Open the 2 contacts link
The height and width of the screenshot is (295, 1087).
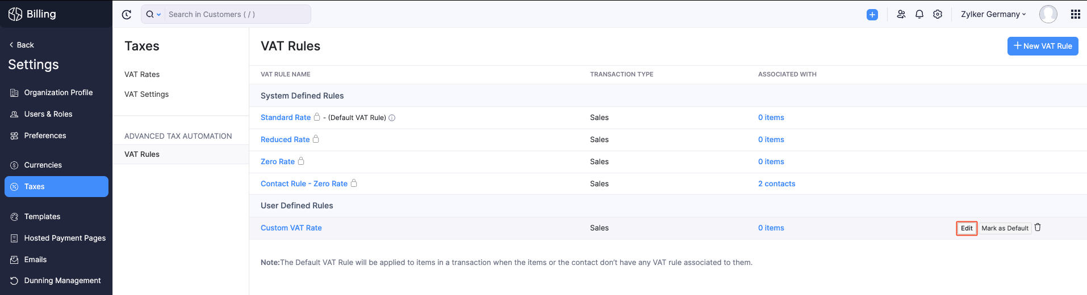pyautogui.click(x=776, y=183)
